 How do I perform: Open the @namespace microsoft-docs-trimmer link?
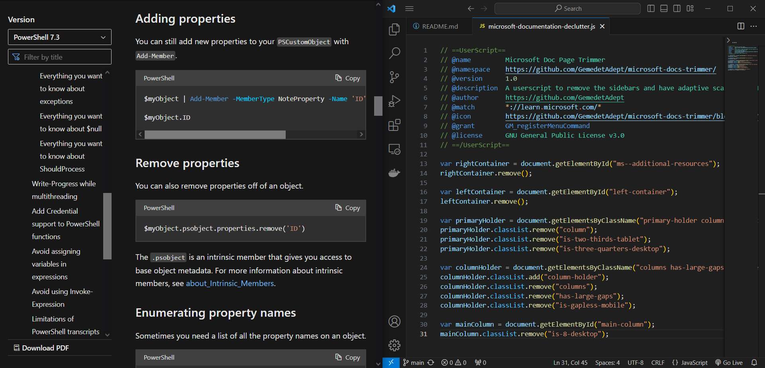pos(610,69)
